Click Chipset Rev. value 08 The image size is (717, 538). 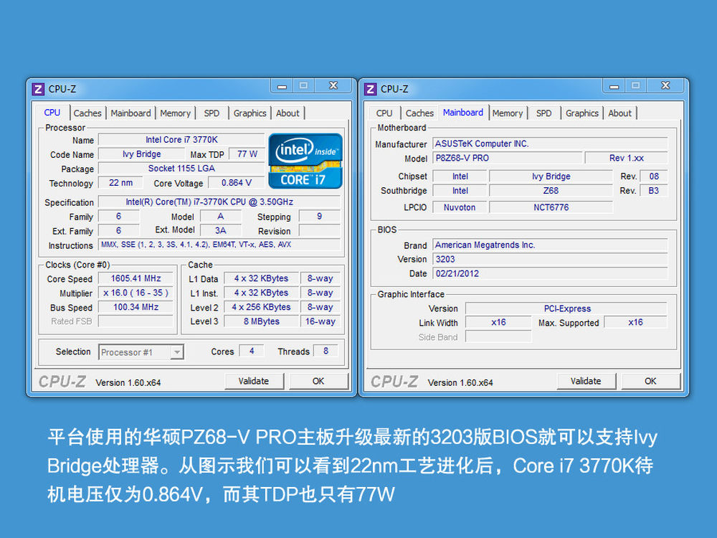tap(653, 176)
